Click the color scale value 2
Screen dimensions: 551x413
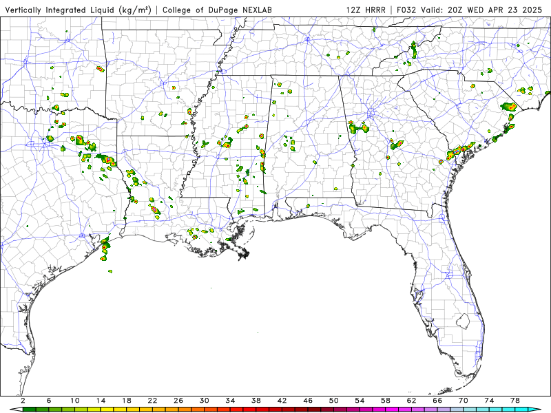(23, 401)
